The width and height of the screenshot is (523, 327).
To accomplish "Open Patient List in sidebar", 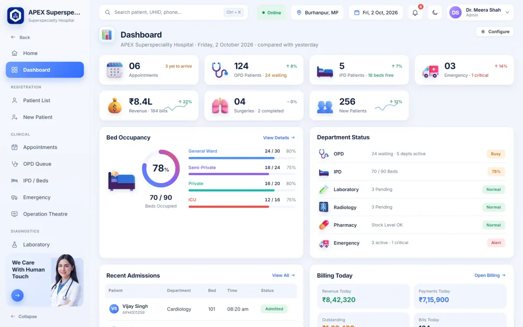I will point(44,100).
